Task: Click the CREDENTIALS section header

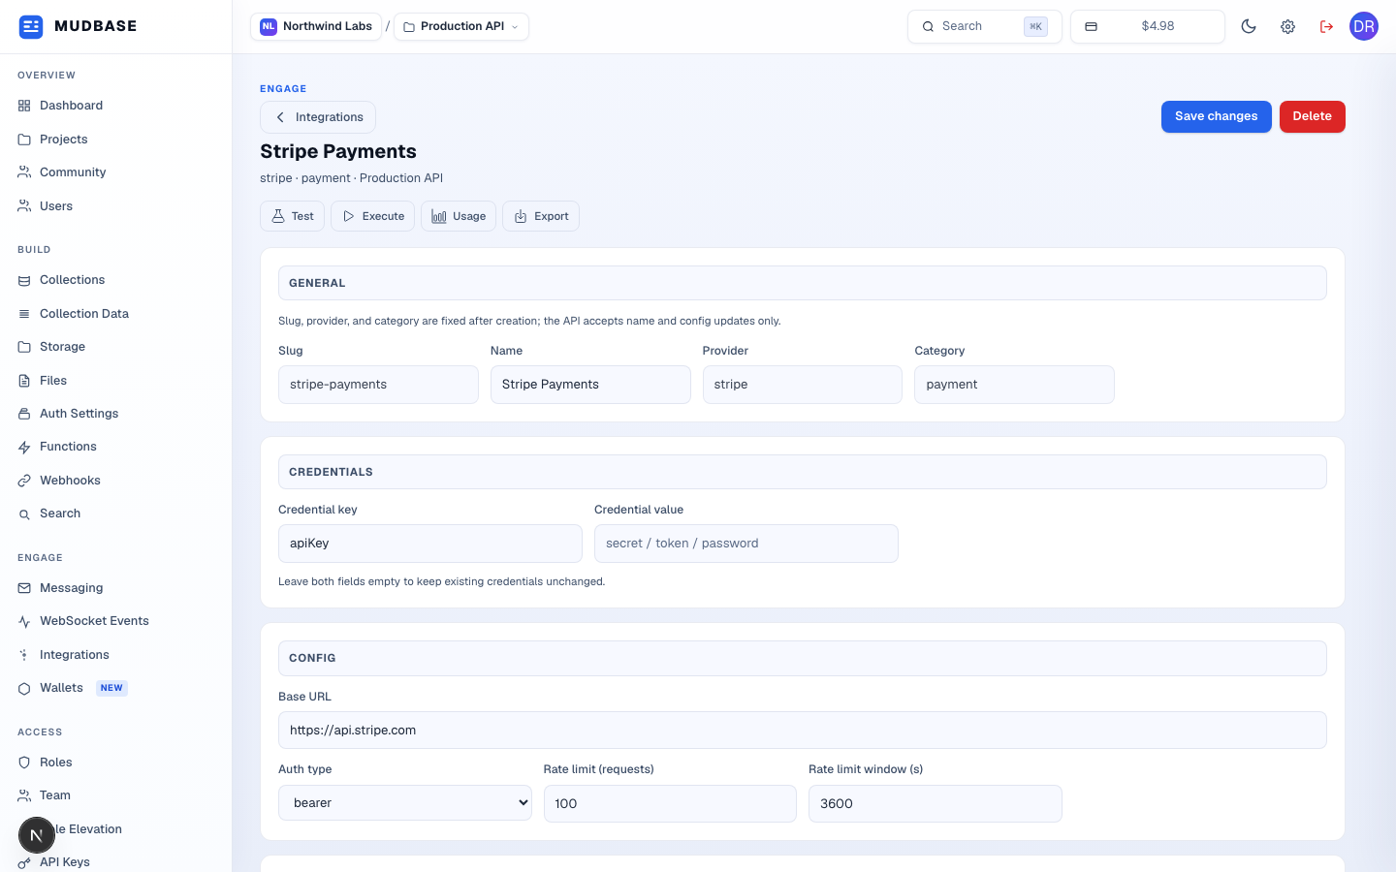Action: [x=803, y=472]
